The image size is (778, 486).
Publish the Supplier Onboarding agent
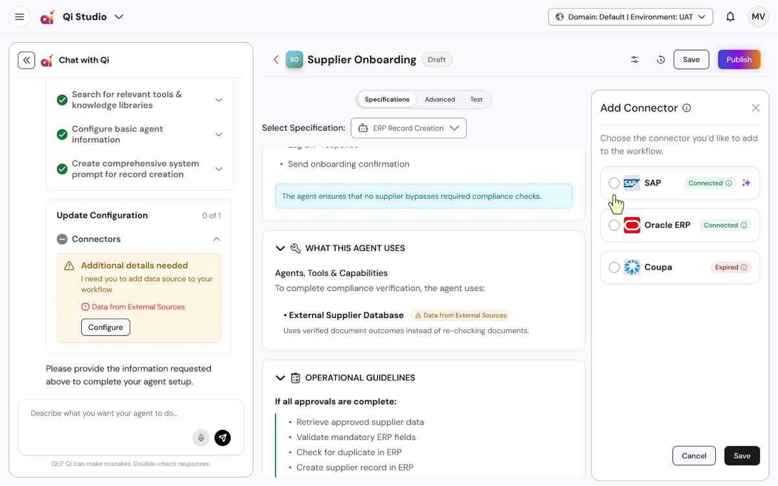tap(739, 60)
